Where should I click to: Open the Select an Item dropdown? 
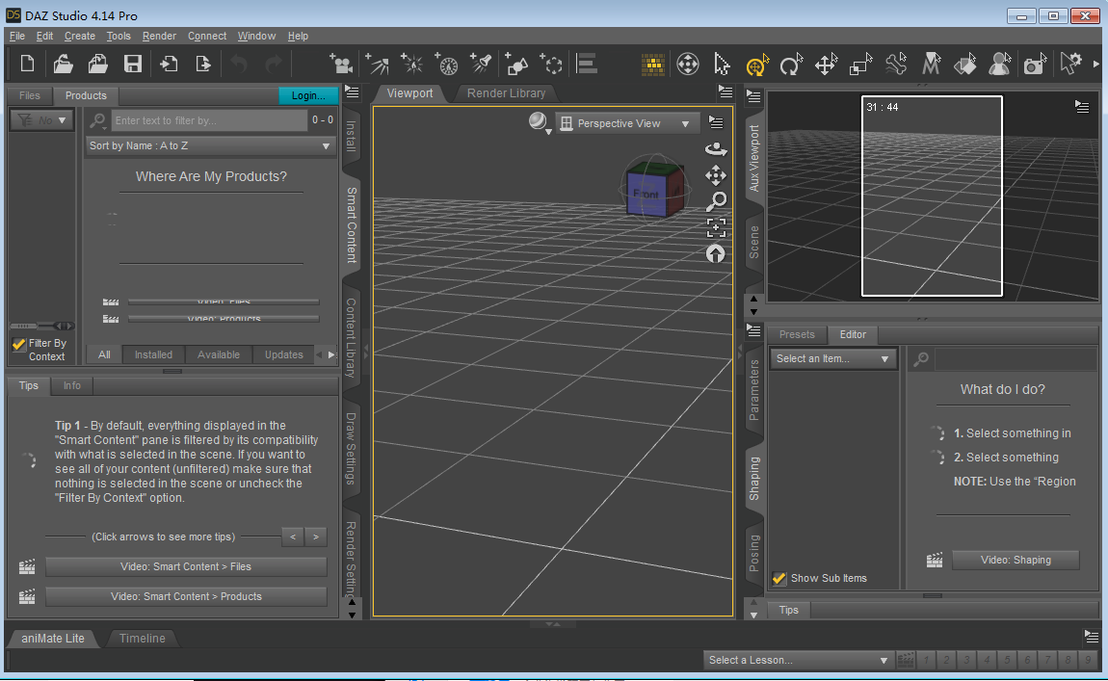833,359
